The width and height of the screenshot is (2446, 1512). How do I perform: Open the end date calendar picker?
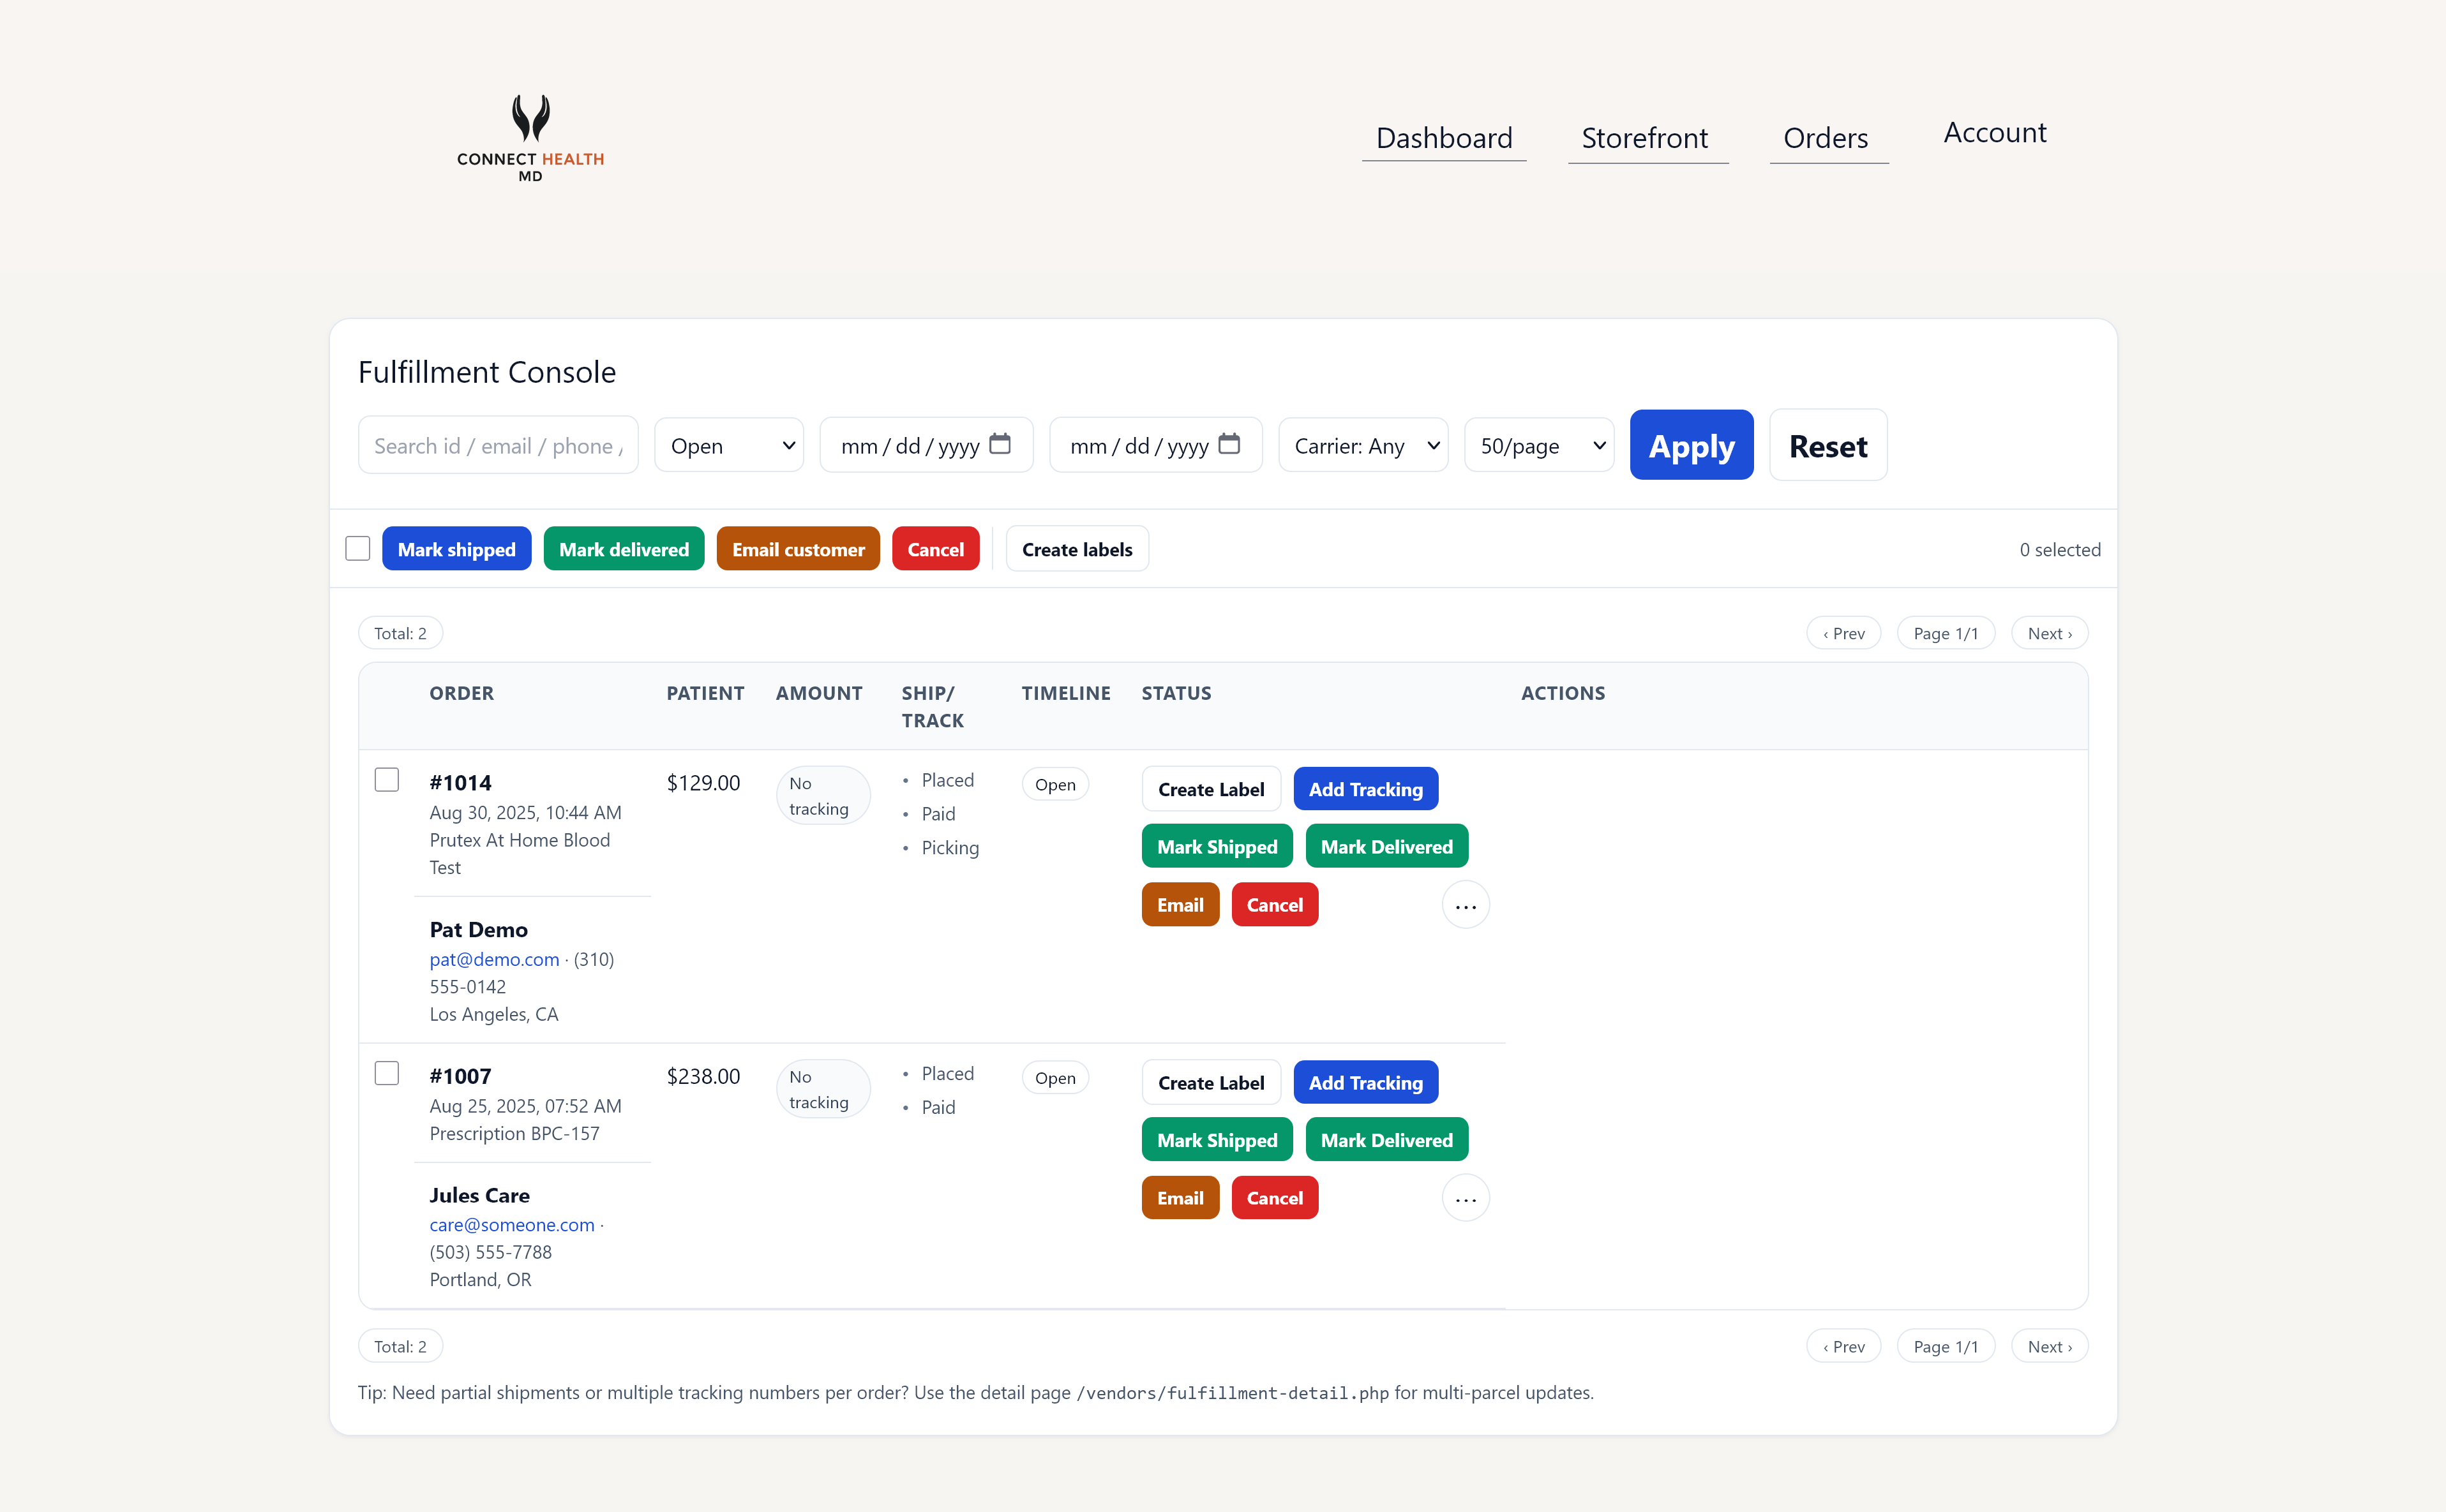1229,445
